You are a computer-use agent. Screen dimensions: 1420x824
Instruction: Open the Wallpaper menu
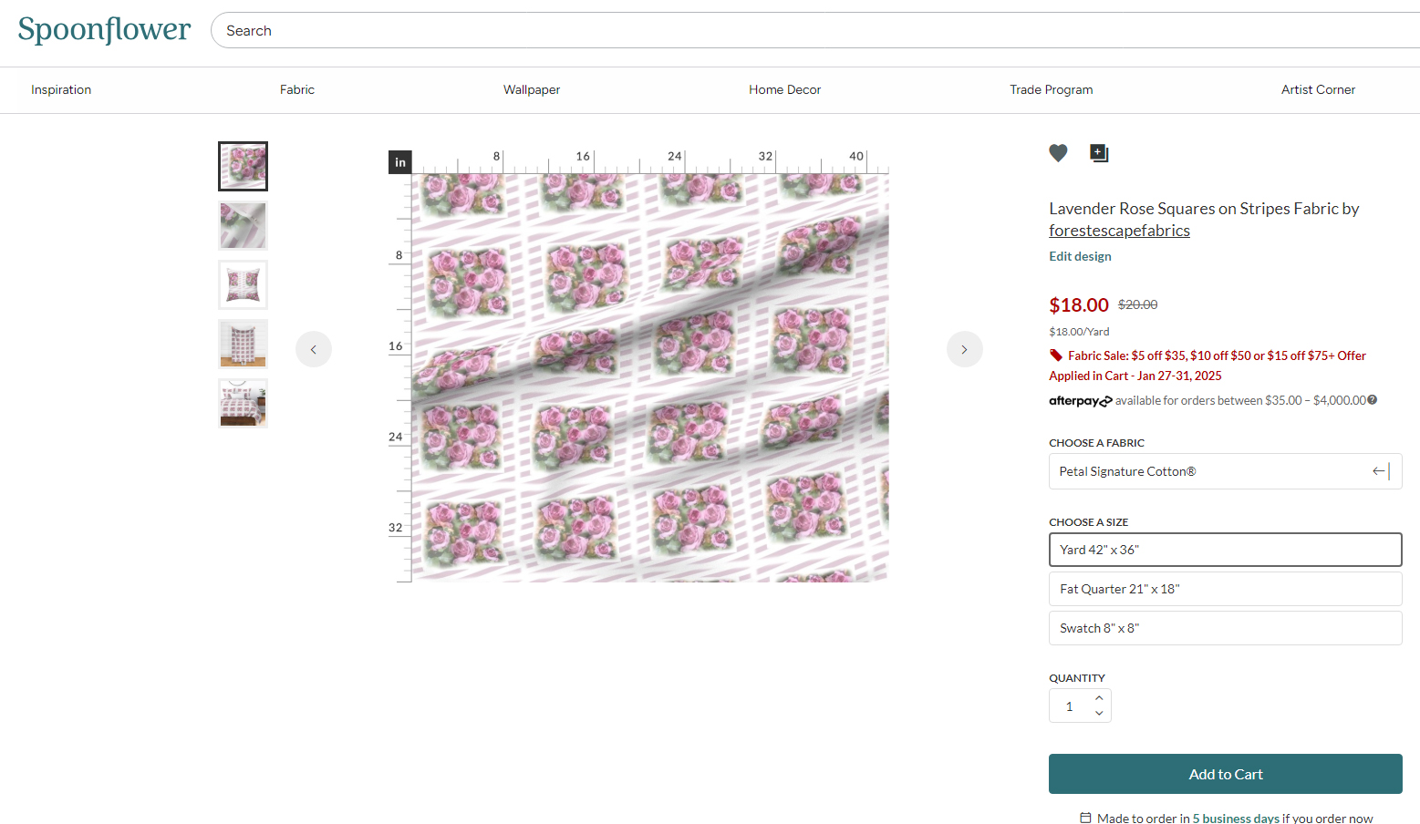pyautogui.click(x=532, y=89)
